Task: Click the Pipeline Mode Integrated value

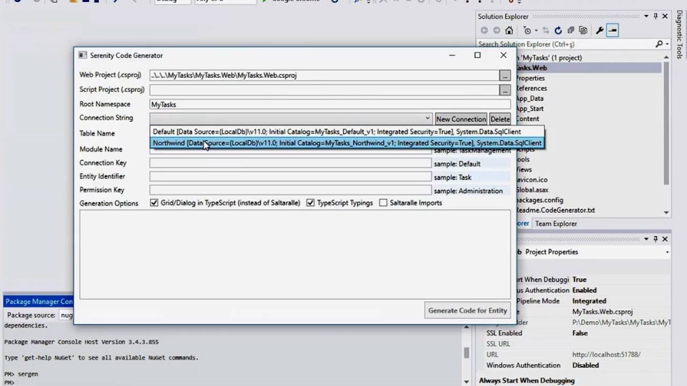Action: pos(589,301)
